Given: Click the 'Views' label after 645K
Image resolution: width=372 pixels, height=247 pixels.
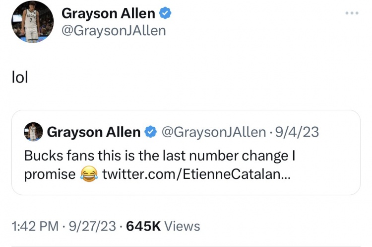Looking at the screenshot, I should (182, 226).
